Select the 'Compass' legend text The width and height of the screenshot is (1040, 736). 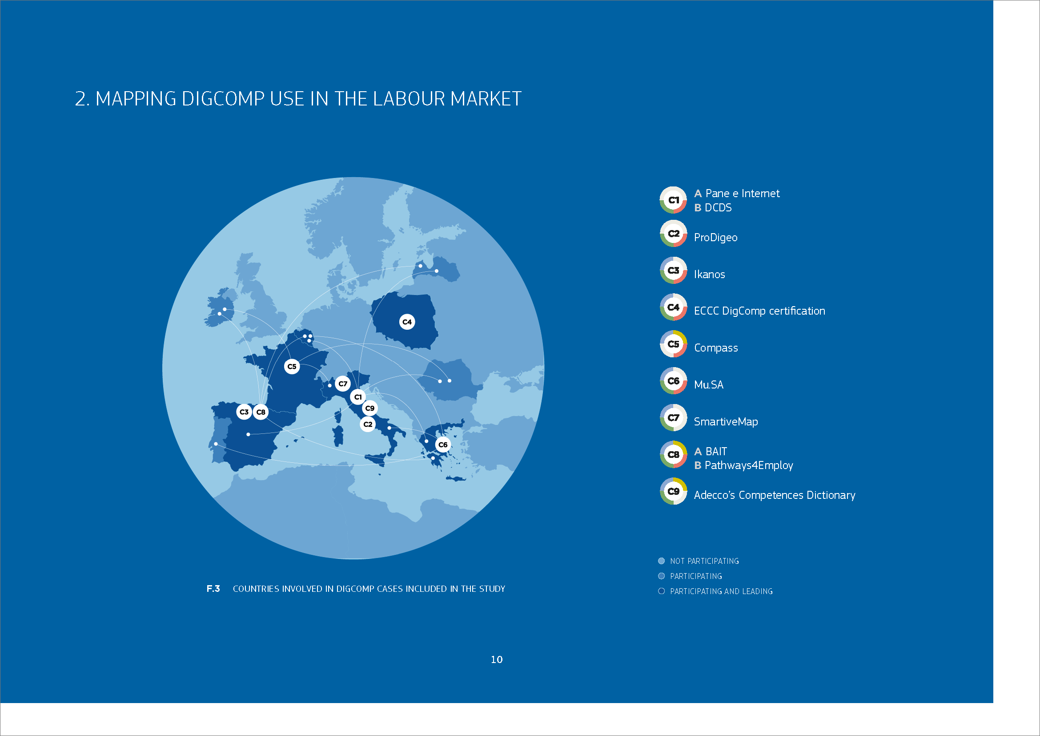tap(716, 348)
